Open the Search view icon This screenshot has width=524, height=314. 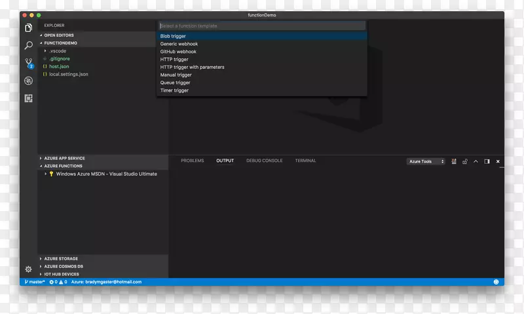(x=28, y=45)
